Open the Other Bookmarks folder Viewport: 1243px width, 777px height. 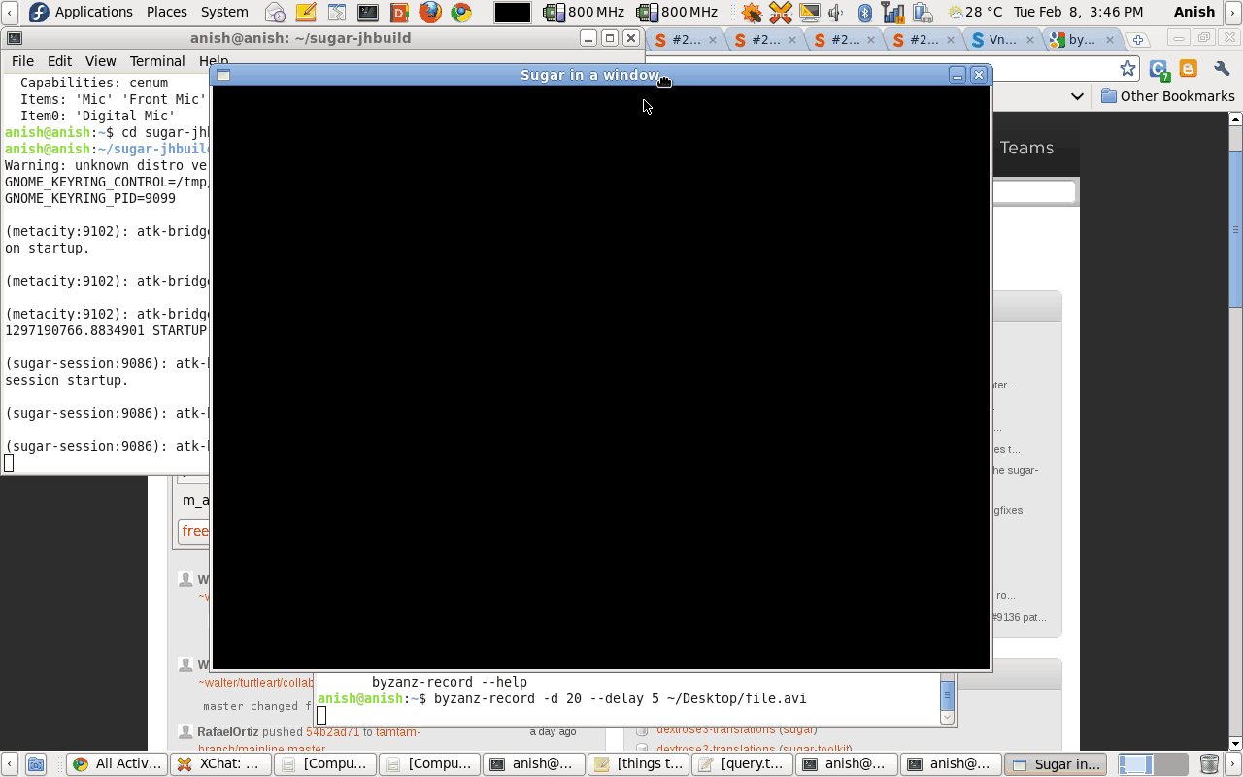[1167, 96]
